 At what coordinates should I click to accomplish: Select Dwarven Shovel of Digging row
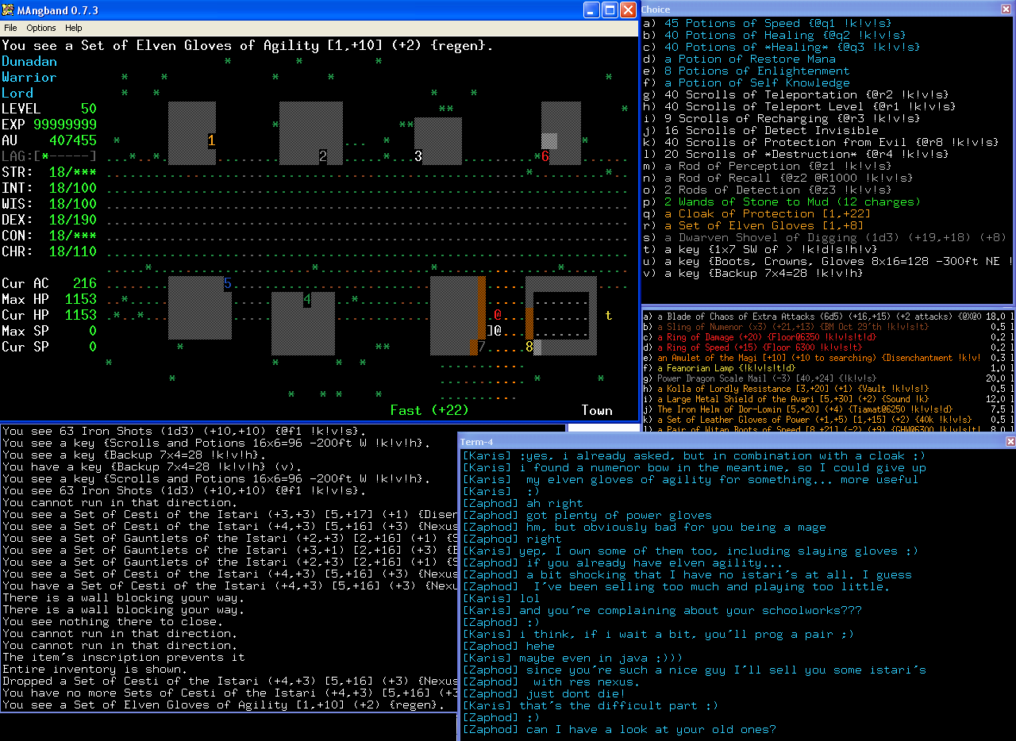pyautogui.click(x=825, y=237)
